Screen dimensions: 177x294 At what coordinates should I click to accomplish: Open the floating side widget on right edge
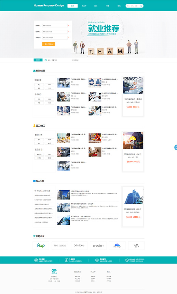click(x=176, y=148)
